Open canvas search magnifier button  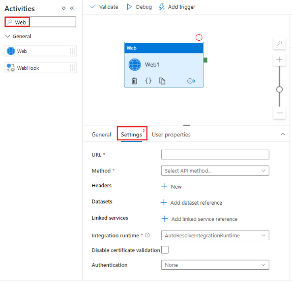tap(279, 43)
